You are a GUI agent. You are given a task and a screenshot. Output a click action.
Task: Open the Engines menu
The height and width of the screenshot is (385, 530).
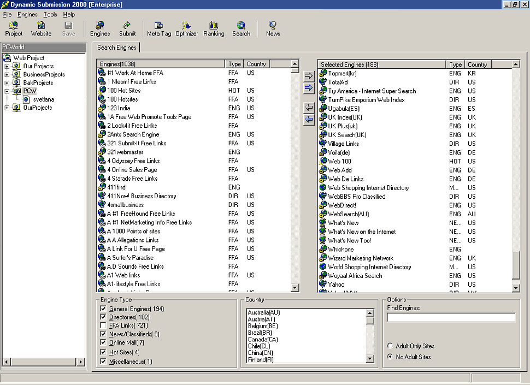click(27, 15)
